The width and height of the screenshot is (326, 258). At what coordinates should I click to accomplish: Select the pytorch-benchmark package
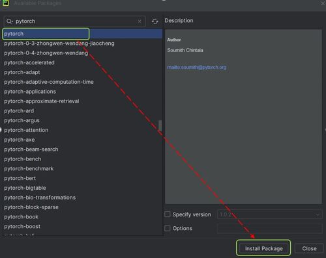(x=82, y=169)
